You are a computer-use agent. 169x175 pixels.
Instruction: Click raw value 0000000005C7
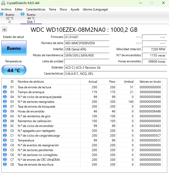pyautogui.click(x=150, y=136)
